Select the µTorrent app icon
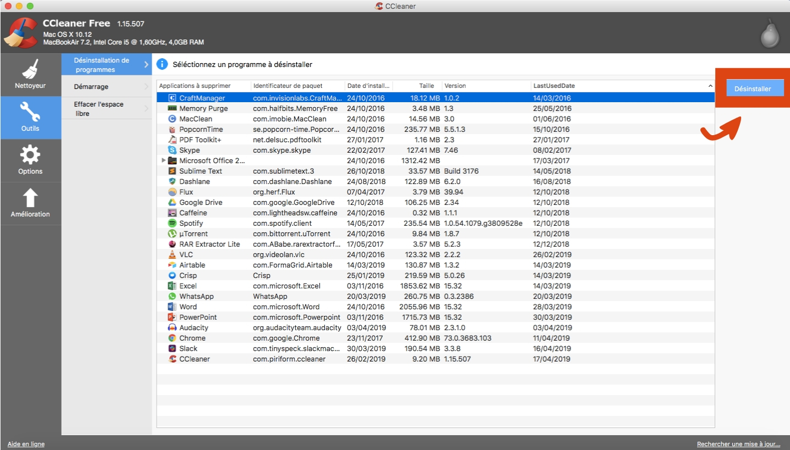Image resolution: width=790 pixels, height=450 pixels. (x=172, y=234)
